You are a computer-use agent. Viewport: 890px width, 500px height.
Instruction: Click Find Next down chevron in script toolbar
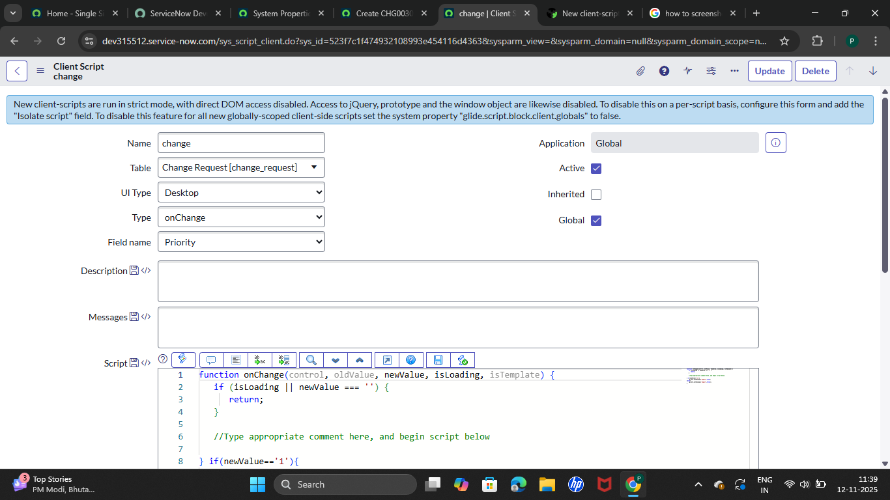click(336, 360)
